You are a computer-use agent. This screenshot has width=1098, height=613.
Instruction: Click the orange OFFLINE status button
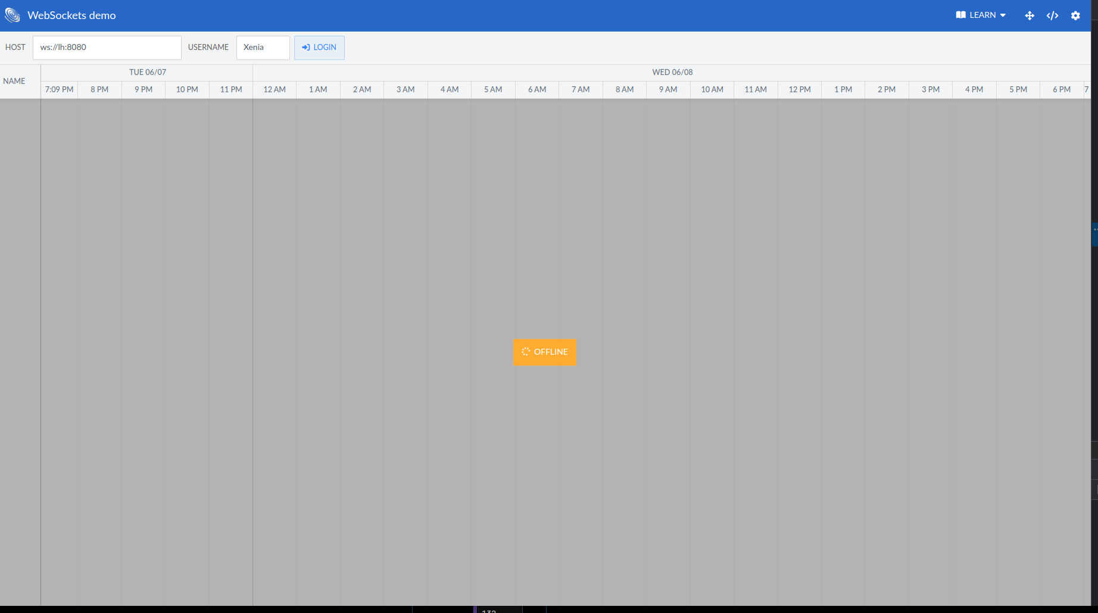click(x=544, y=352)
